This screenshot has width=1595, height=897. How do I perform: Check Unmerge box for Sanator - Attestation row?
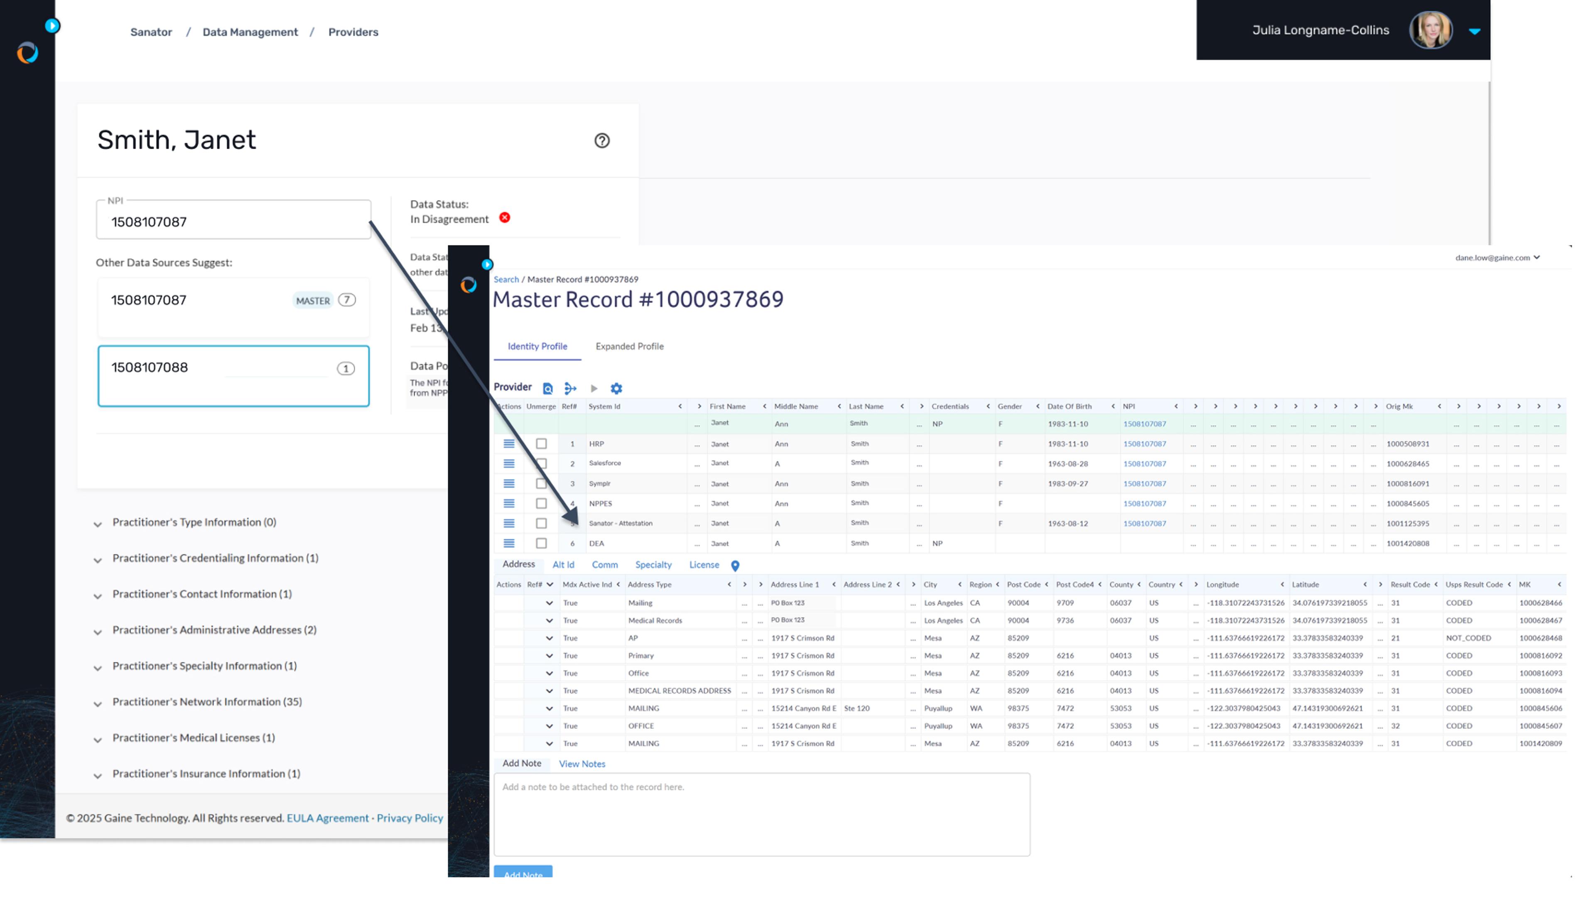(x=541, y=523)
